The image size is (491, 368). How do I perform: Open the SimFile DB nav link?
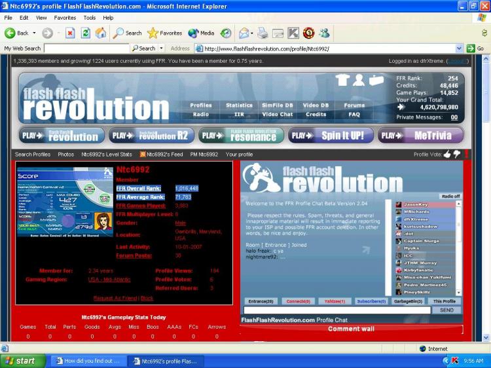278,105
